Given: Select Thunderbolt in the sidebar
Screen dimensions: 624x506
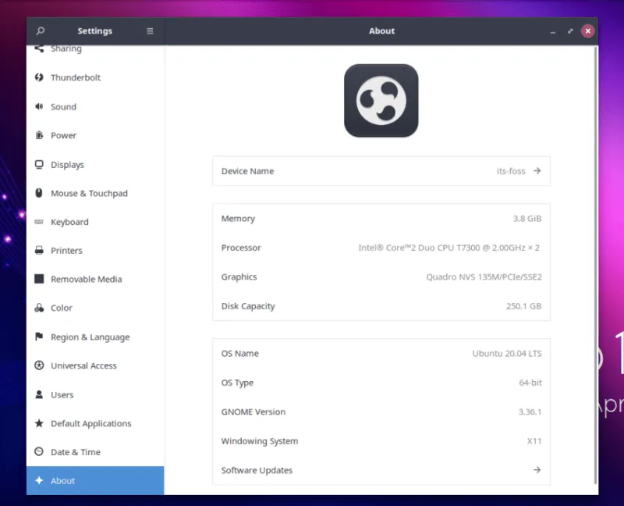Looking at the screenshot, I should (x=95, y=77).
